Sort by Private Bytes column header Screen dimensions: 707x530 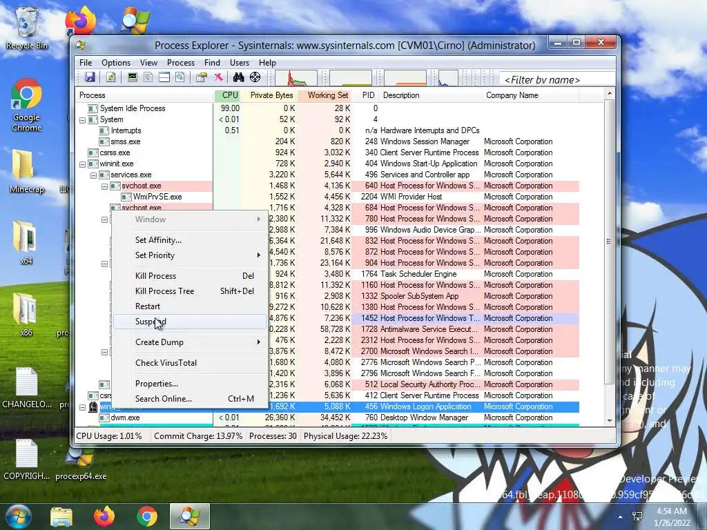click(x=269, y=95)
